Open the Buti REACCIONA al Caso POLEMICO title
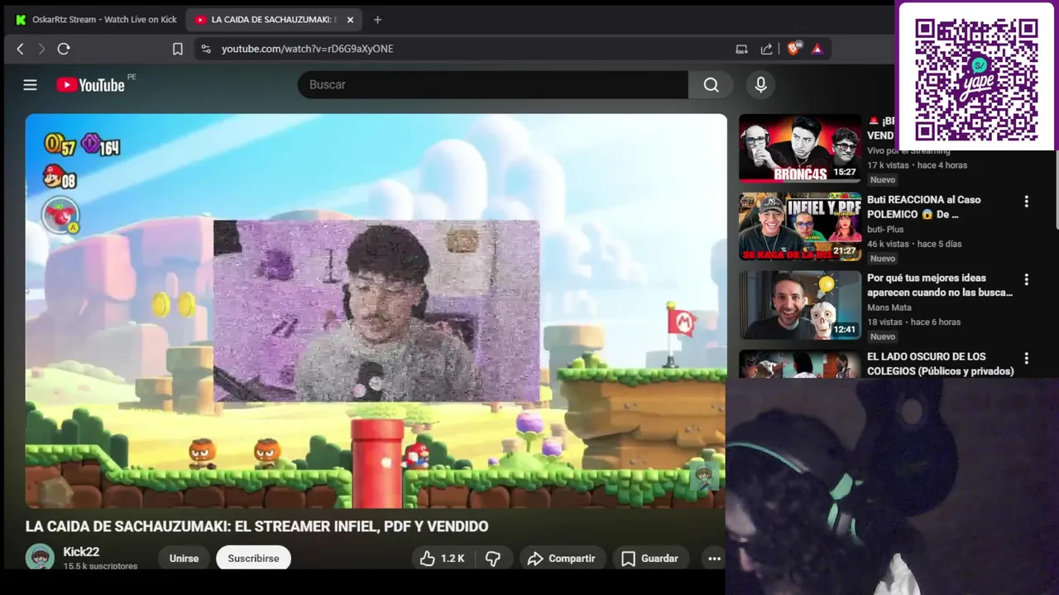 [x=924, y=207]
